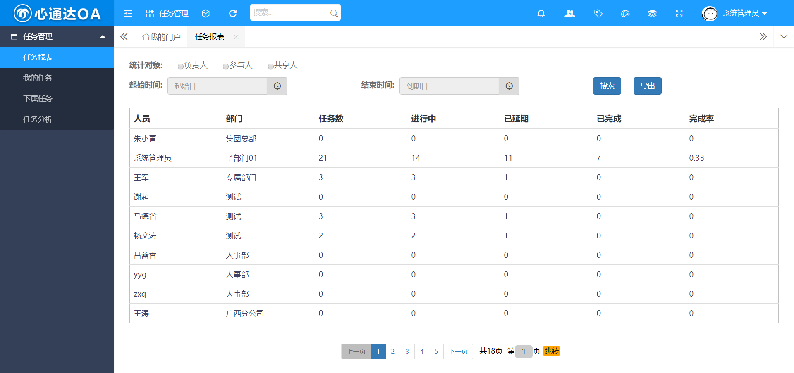Open start date clock picker icon
794x373 pixels.
[x=277, y=86]
